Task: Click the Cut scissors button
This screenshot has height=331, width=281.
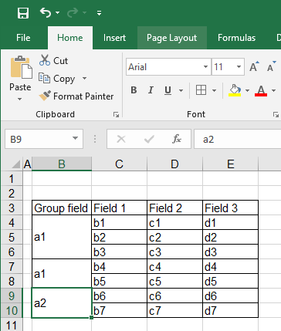Action: [53, 61]
